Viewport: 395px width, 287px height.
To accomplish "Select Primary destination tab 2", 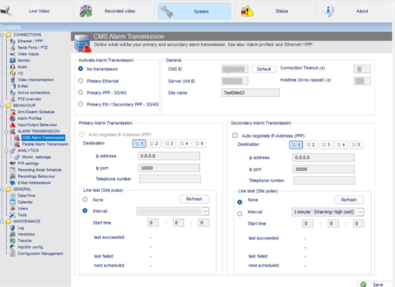I will point(154,144).
